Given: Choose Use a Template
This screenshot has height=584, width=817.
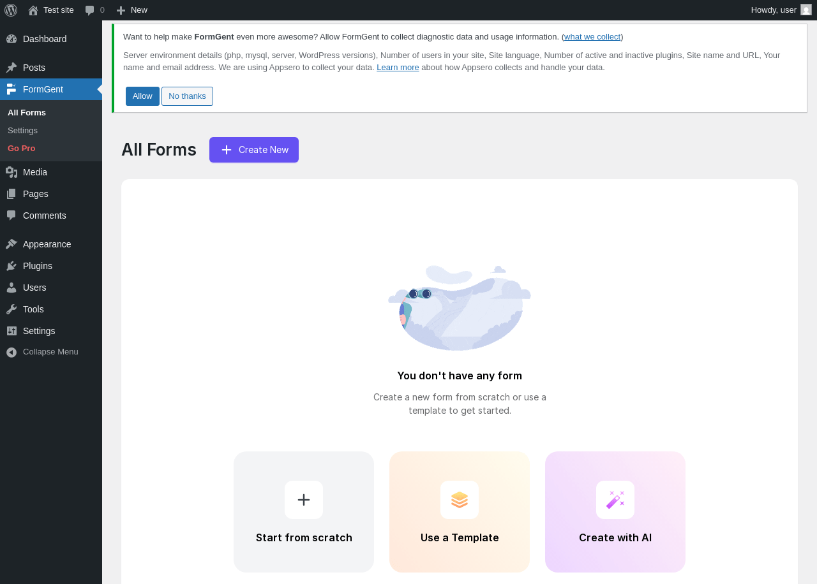Looking at the screenshot, I should pos(460,512).
